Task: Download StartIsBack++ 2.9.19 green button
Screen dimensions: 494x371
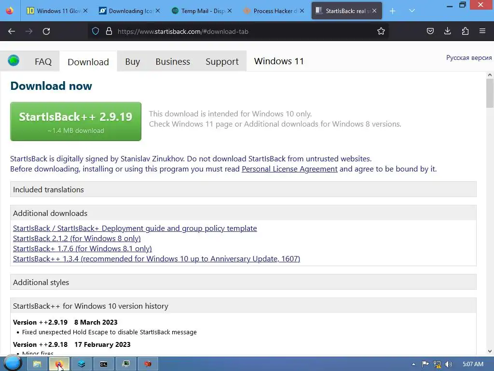Action: (x=76, y=121)
